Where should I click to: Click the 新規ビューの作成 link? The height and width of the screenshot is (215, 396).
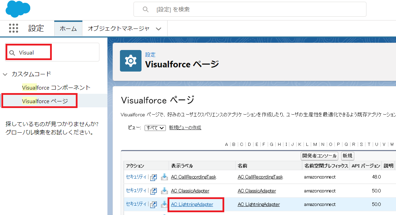point(185,128)
